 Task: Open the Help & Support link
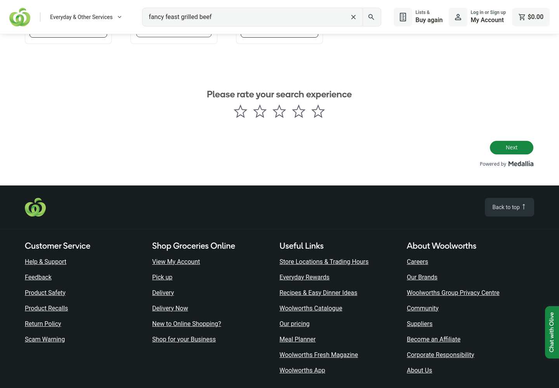coord(45,262)
